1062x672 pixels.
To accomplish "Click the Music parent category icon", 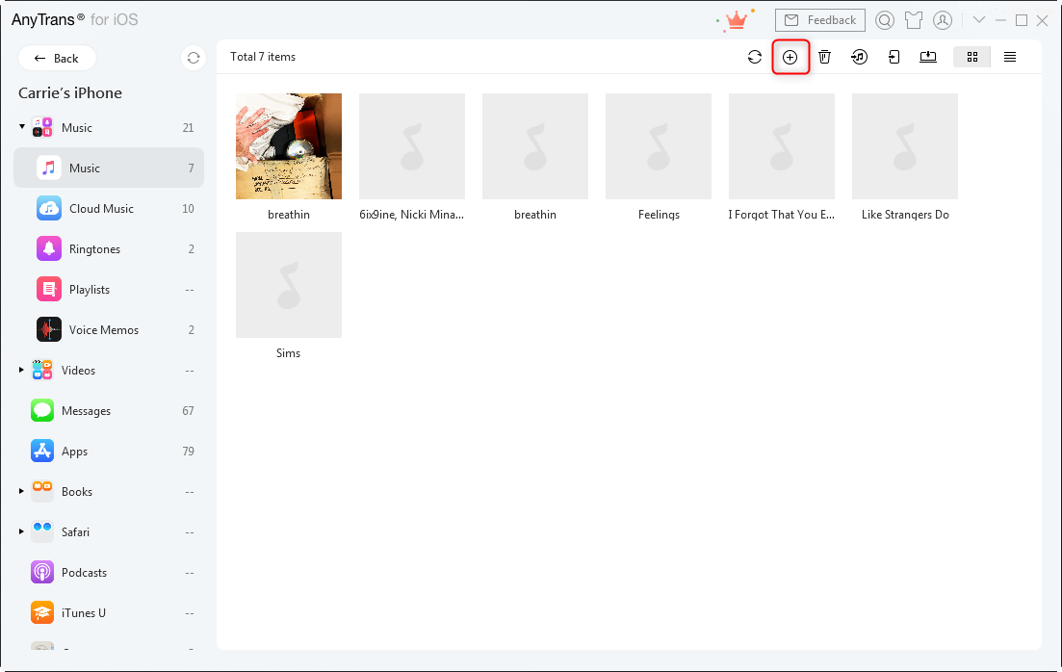I will [x=42, y=127].
